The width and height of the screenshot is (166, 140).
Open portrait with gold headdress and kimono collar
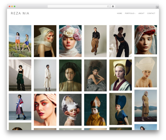121,75
